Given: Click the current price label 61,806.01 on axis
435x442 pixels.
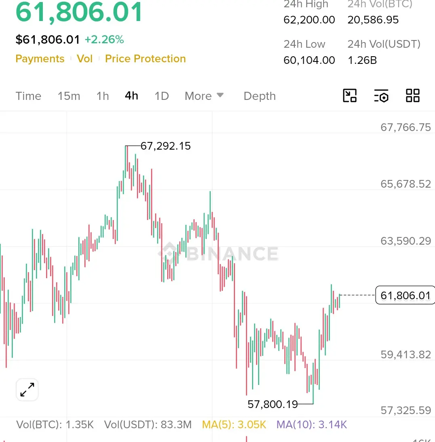Looking at the screenshot, I should point(406,295).
